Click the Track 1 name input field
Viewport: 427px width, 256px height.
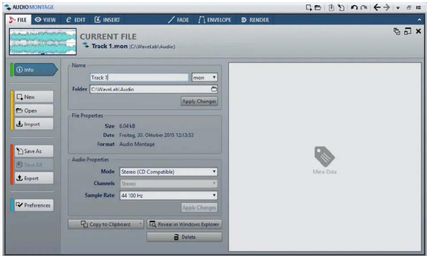coord(139,78)
